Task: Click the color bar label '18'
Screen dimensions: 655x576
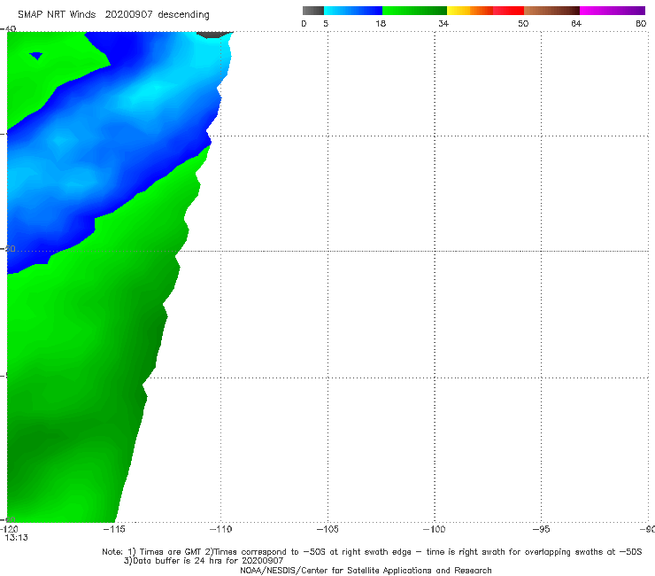Action: tap(381, 23)
